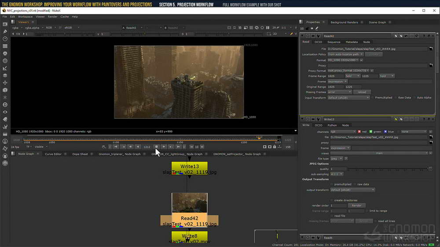This screenshot has width=440, height=247.
Task: Click the browse folder icon for Read42 Proxy field
Action: [431, 65]
